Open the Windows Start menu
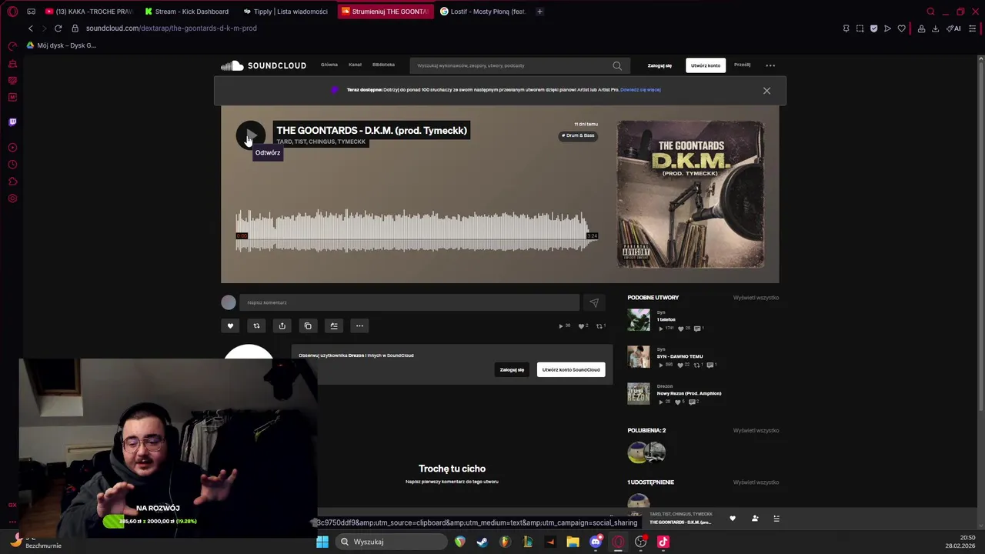985x554 pixels. point(322,542)
